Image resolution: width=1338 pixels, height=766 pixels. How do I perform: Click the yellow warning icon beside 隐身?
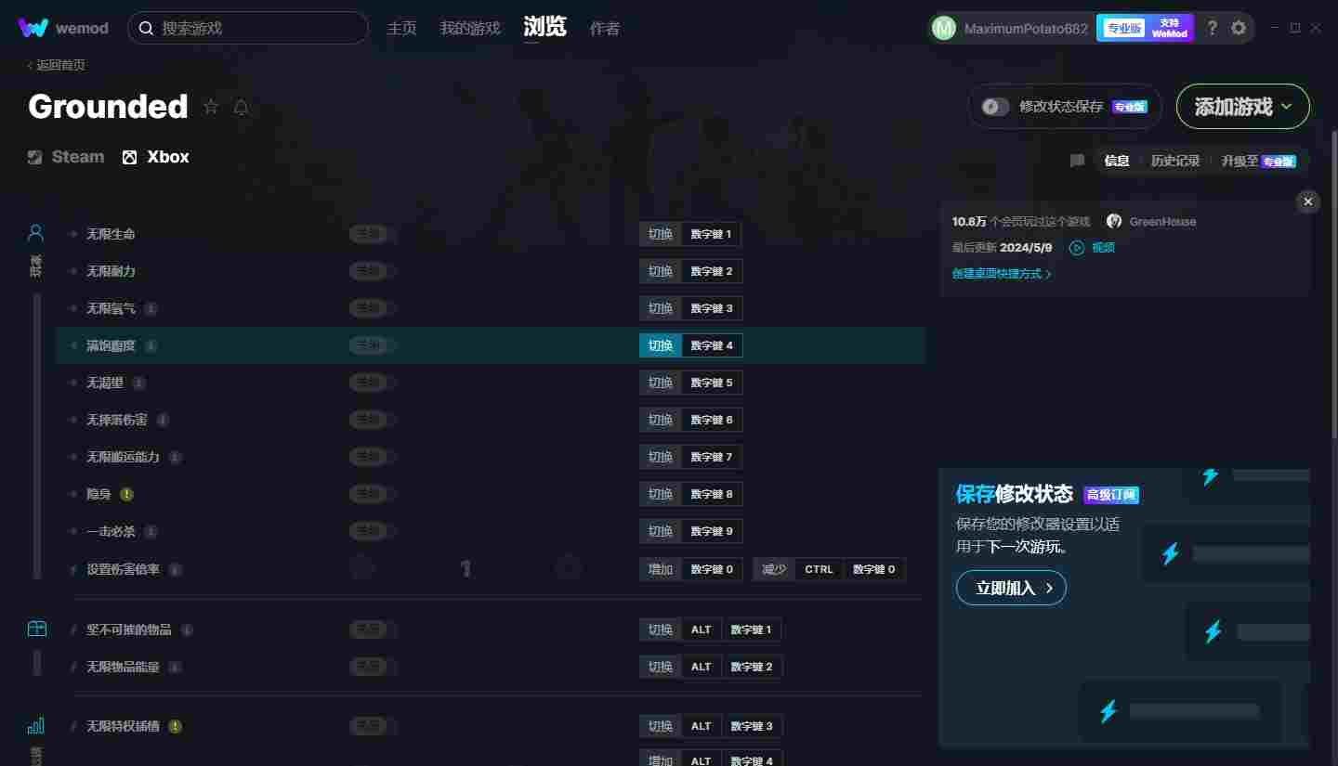(x=126, y=494)
